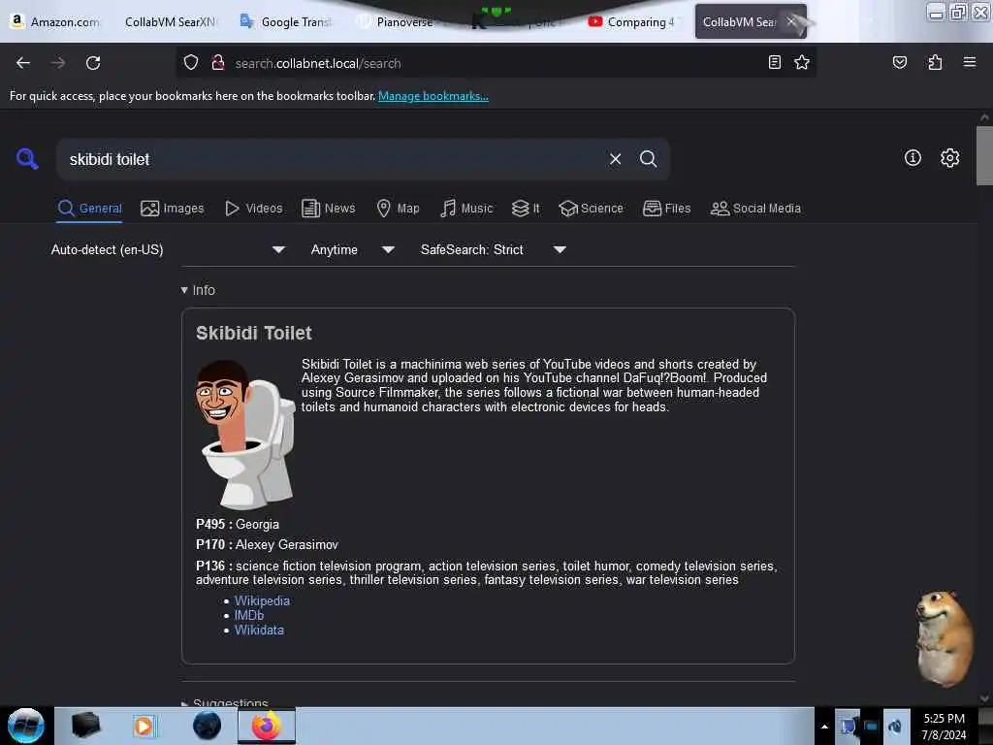This screenshot has width=993, height=745.
Task: Open the News search tab
Action: [328, 209]
